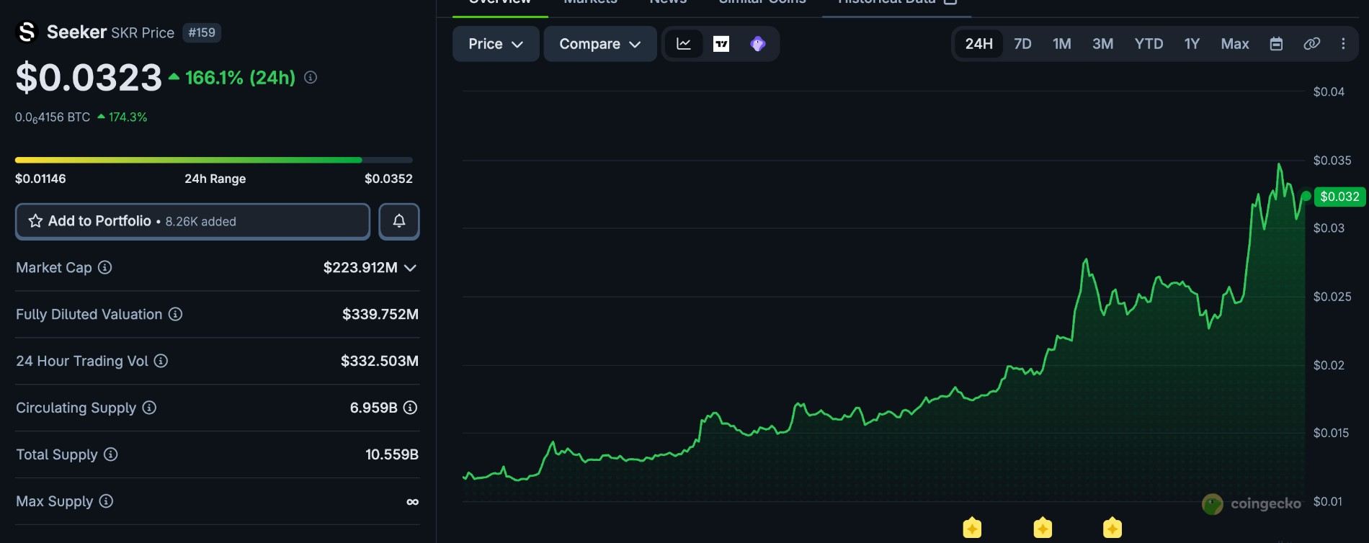Open Circulating Supply info icon
This screenshot has width=1369, height=543.
click(149, 408)
